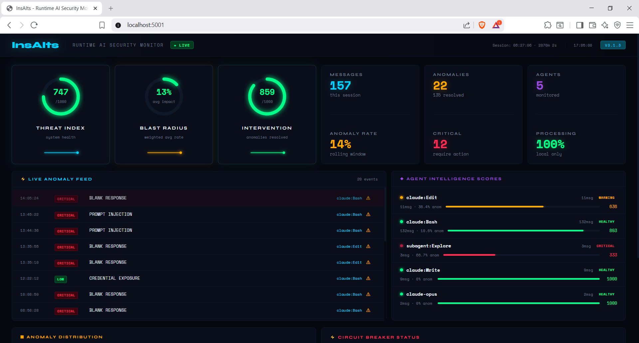Open the browser hamburger menu
Screen dimensions: 639x343
[x=630, y=25]
